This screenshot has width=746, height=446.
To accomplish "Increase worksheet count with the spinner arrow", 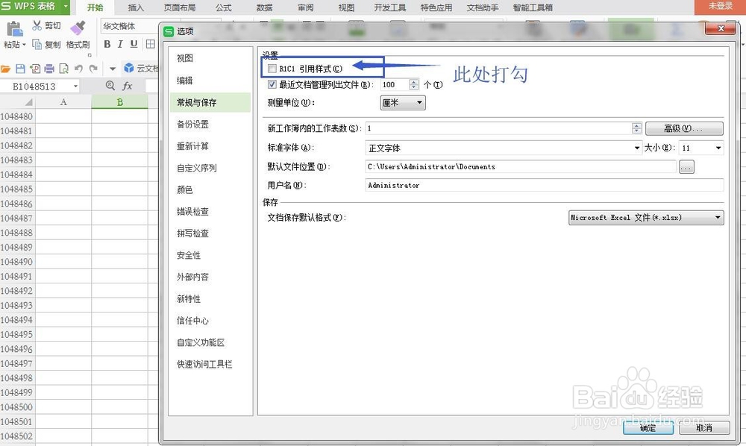I will pyautogui.click(x=637, y=125).
